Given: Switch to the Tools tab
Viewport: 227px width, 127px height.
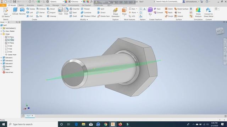Looking at the screenshot, I should (x=48, y=5).
